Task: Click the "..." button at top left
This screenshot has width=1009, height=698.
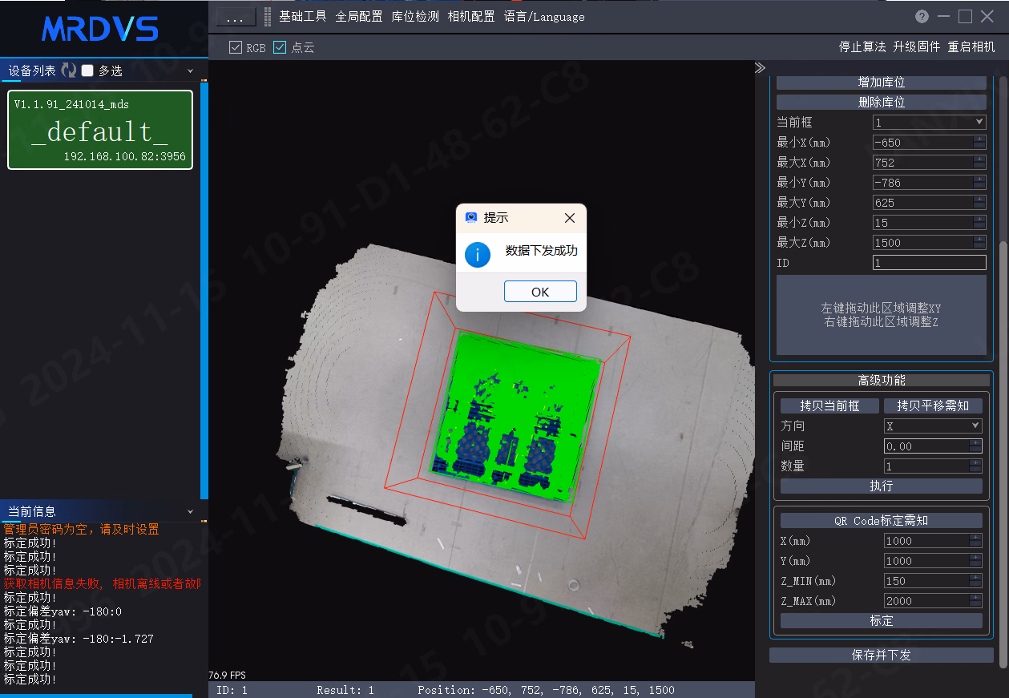Action: point(236,17)
